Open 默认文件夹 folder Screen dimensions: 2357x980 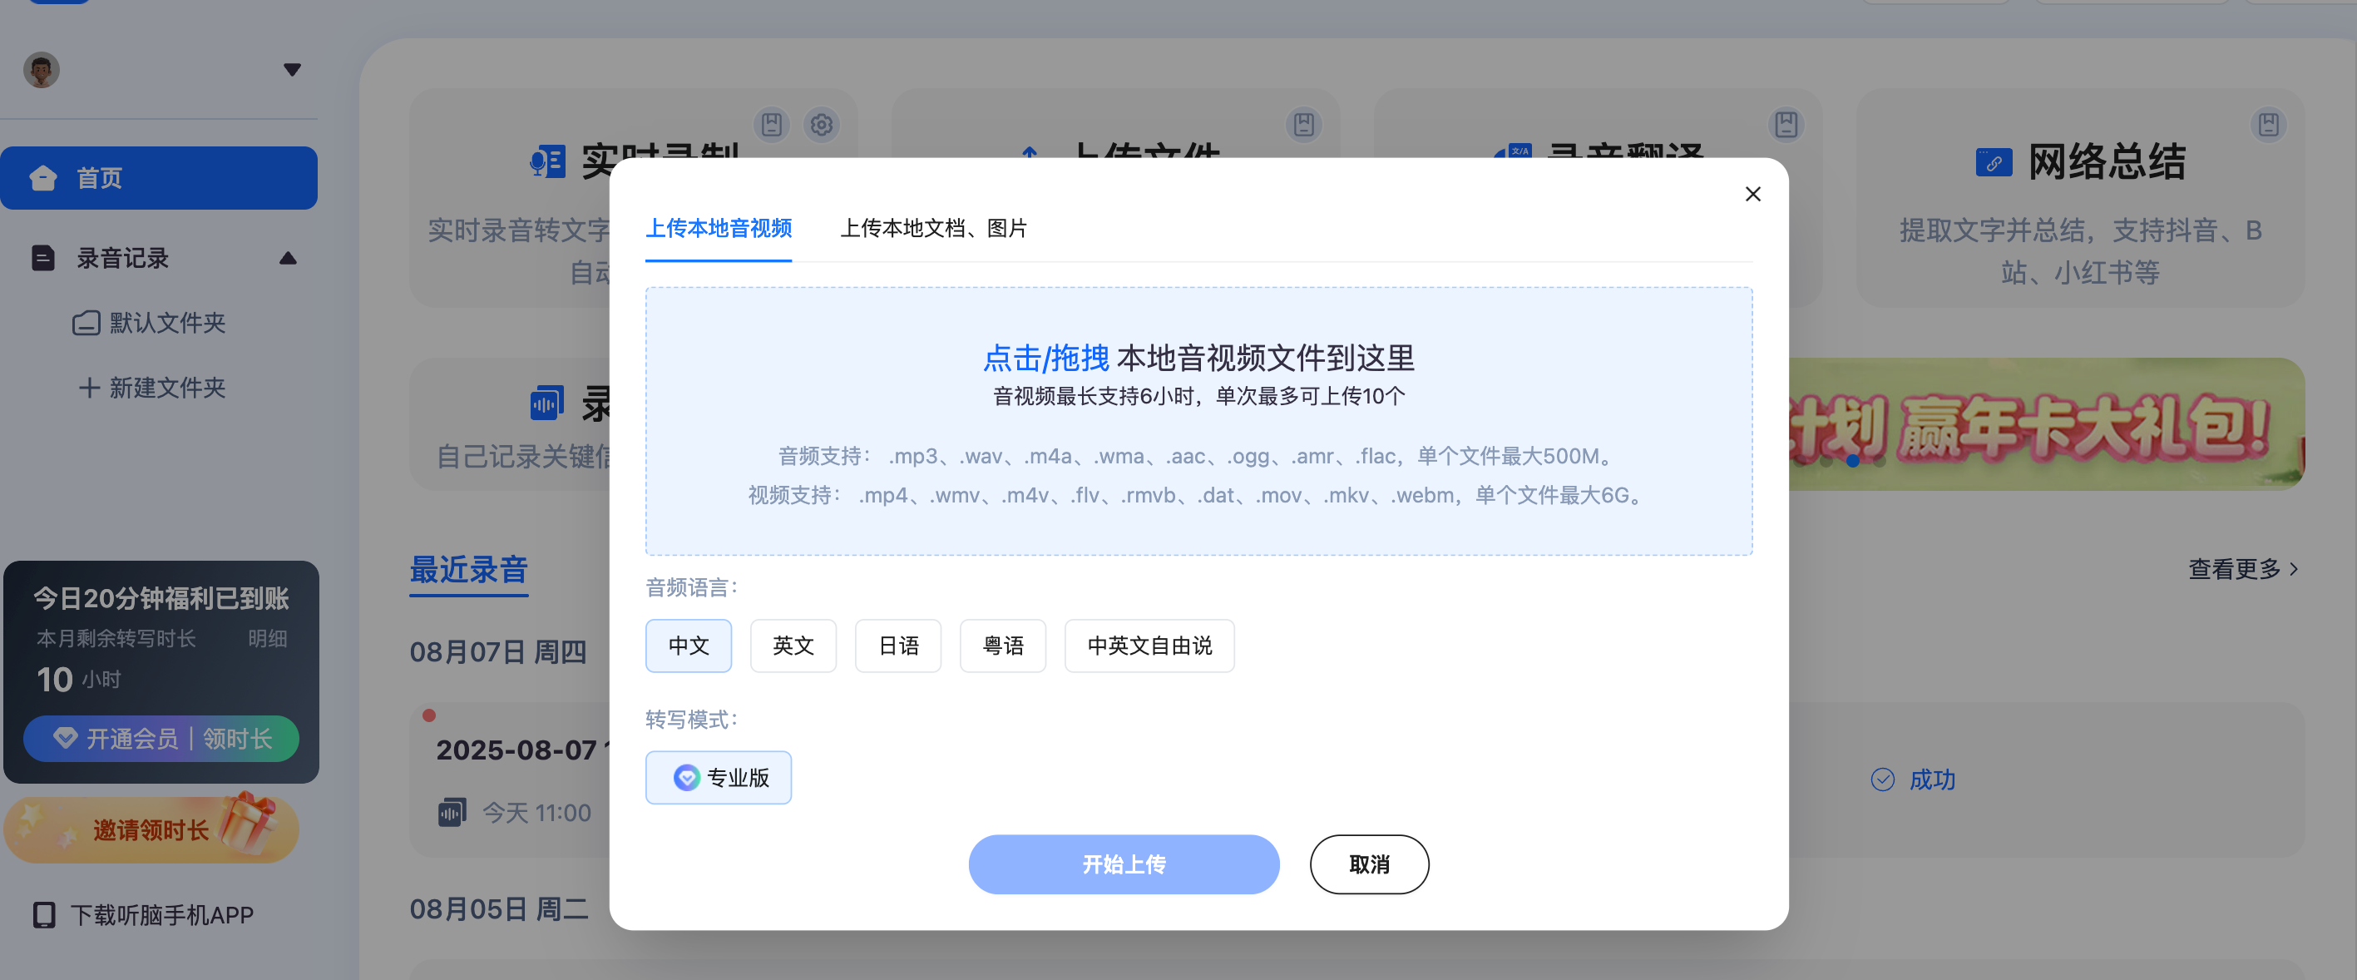[x=167, y=323]
